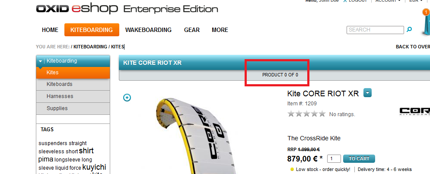Screen dimensions: 430x174
Task: Add the kite with To Cart
Action: [x=359, y=158]
